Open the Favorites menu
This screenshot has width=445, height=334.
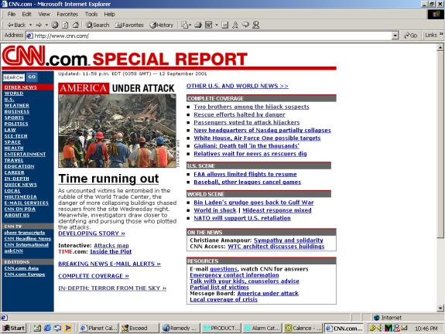point(67,14)
